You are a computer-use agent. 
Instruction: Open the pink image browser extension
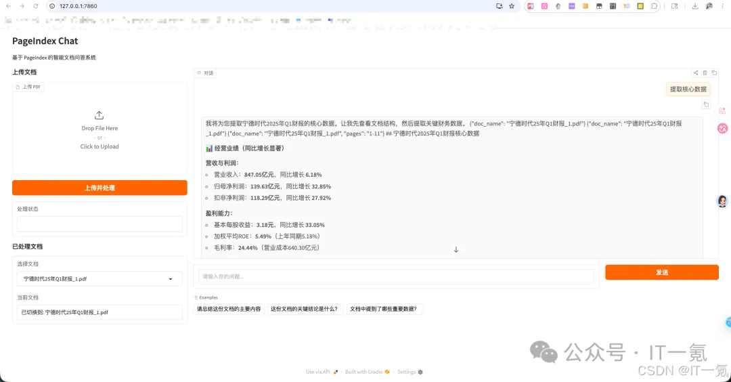coord(544,6)
